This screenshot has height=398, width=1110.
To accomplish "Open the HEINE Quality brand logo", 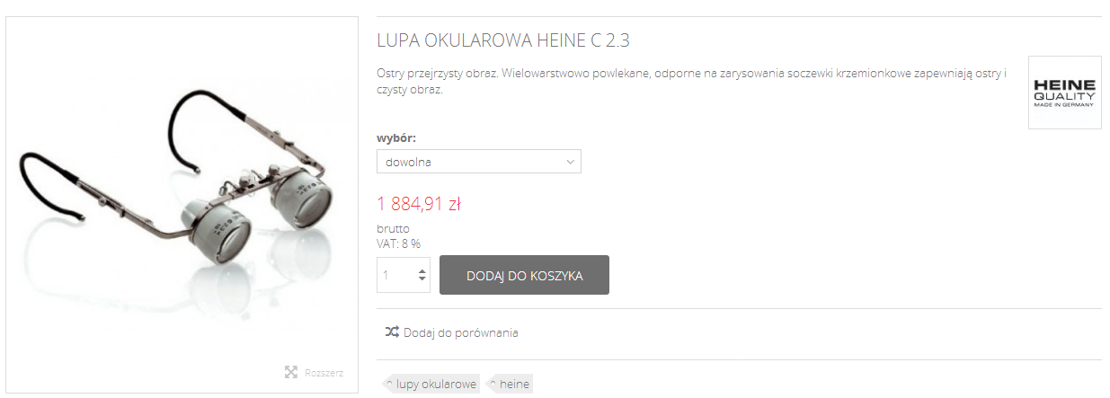I will click(1064, 93).
